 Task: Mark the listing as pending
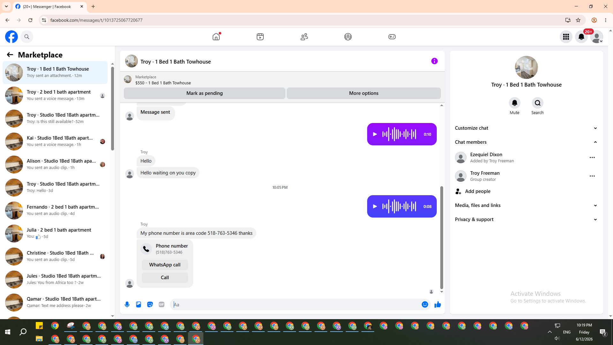coord(205,93)
